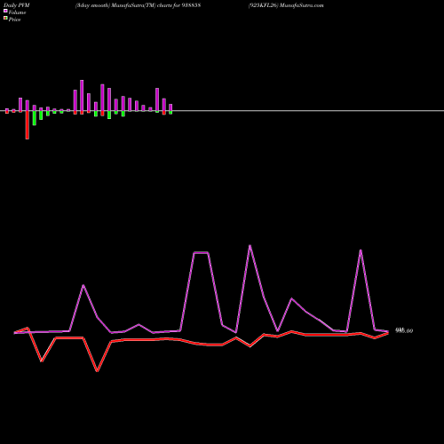The width and height of the screenshot is (444, 444).
Task: Click the 'Volume' legend label
Action: click(17, 12)
